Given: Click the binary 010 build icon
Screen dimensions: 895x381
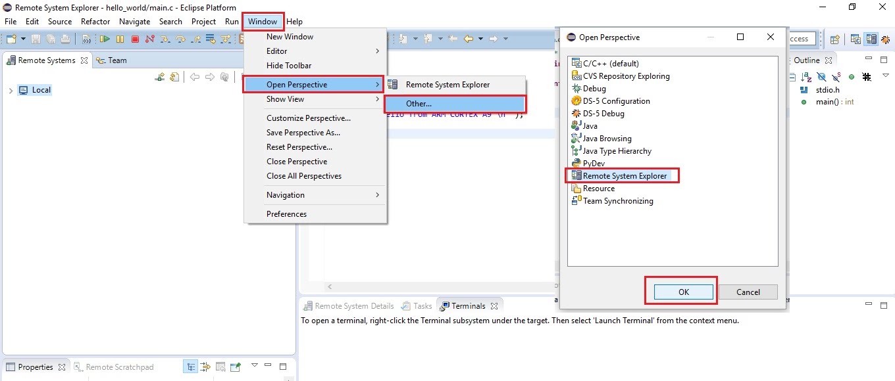Looking at the screenshot, I should pos(87,39).
